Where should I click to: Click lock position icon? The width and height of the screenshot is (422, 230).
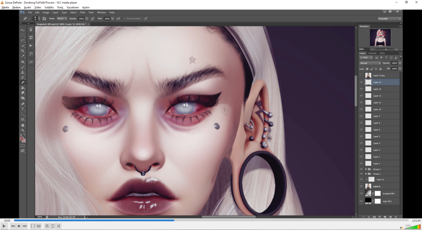[x=376, y=69]
